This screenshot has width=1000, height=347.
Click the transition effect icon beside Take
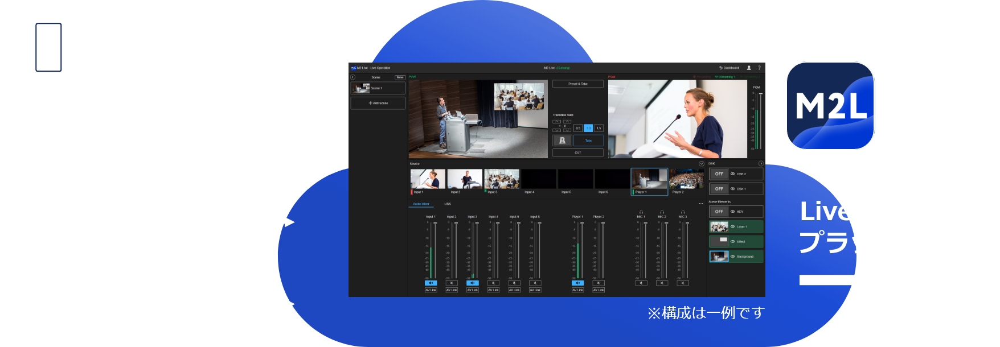(x=562, y=141)
